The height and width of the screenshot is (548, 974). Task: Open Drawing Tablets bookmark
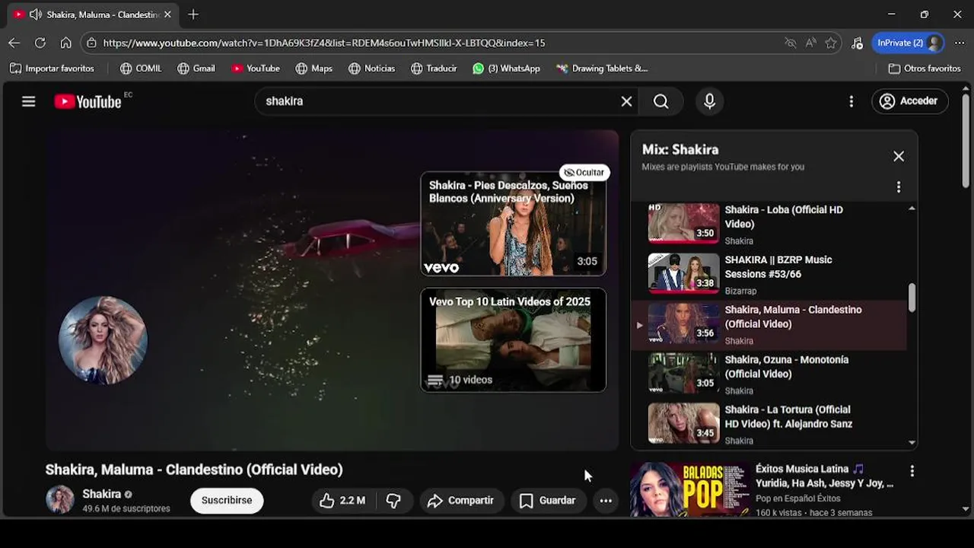tap(602, 68)
